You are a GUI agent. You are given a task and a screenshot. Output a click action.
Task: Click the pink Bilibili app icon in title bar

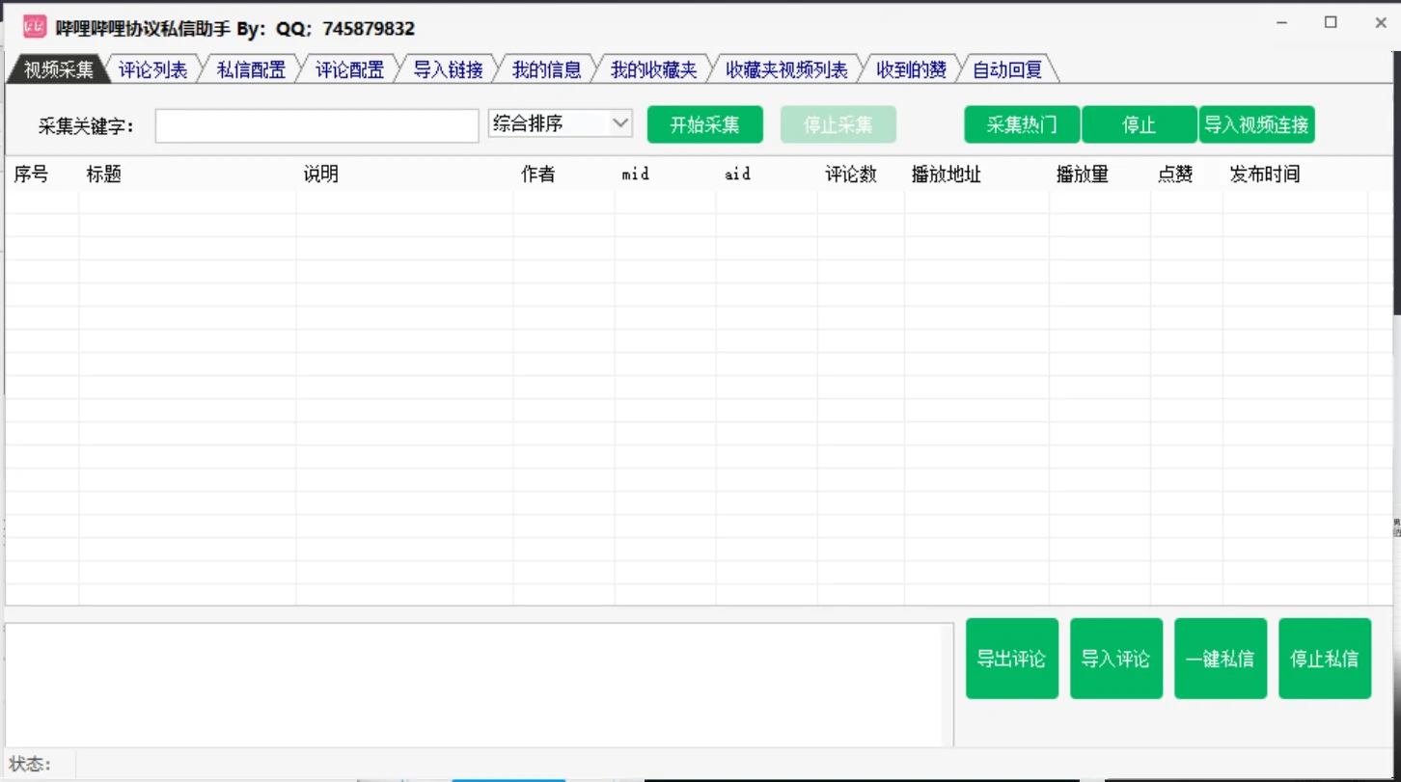[35, 27]
